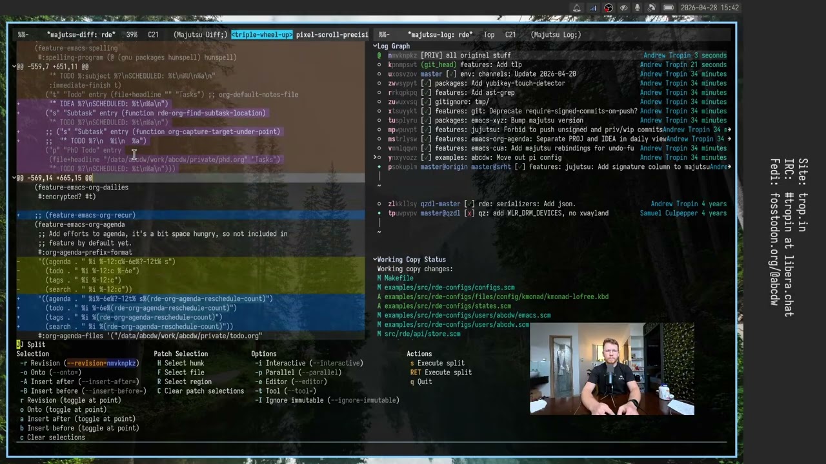Viewport: 826px width, 464px height.
Task: Choose o Onto (toggle at point)
Action: [x=63, y=409]
